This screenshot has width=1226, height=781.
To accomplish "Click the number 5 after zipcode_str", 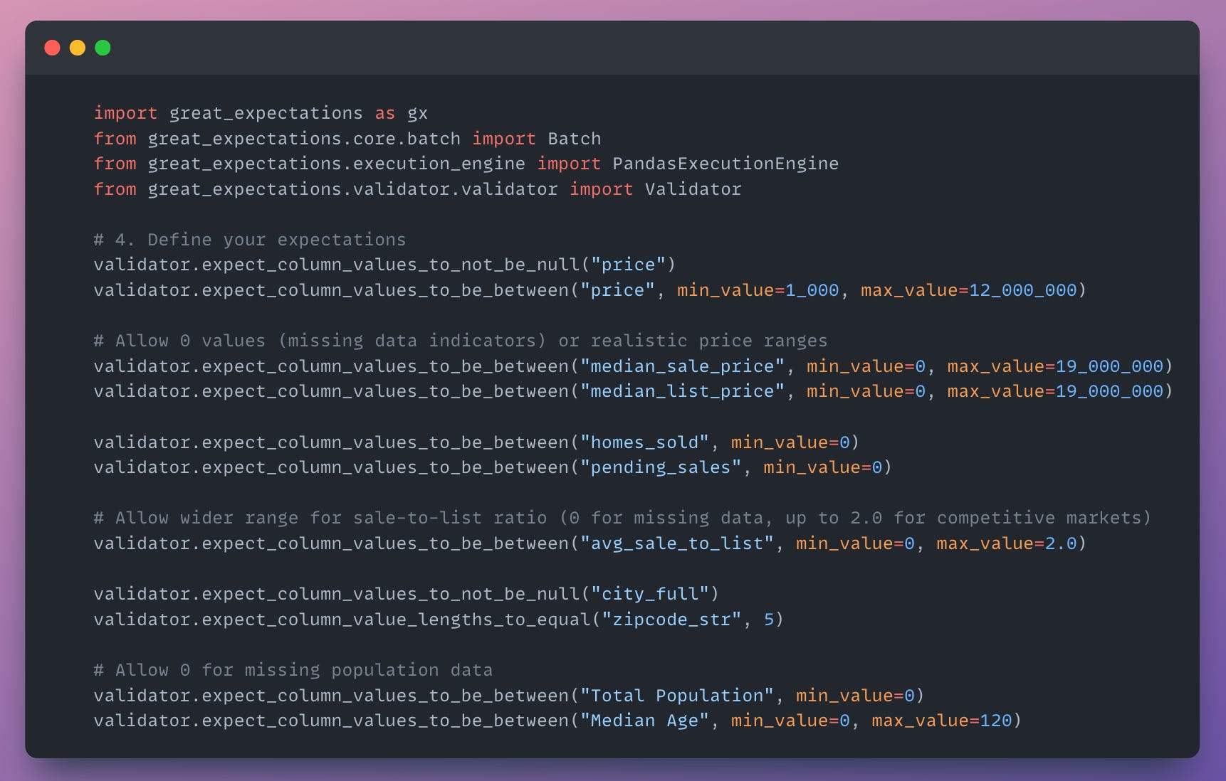I will tap(769, 620).
